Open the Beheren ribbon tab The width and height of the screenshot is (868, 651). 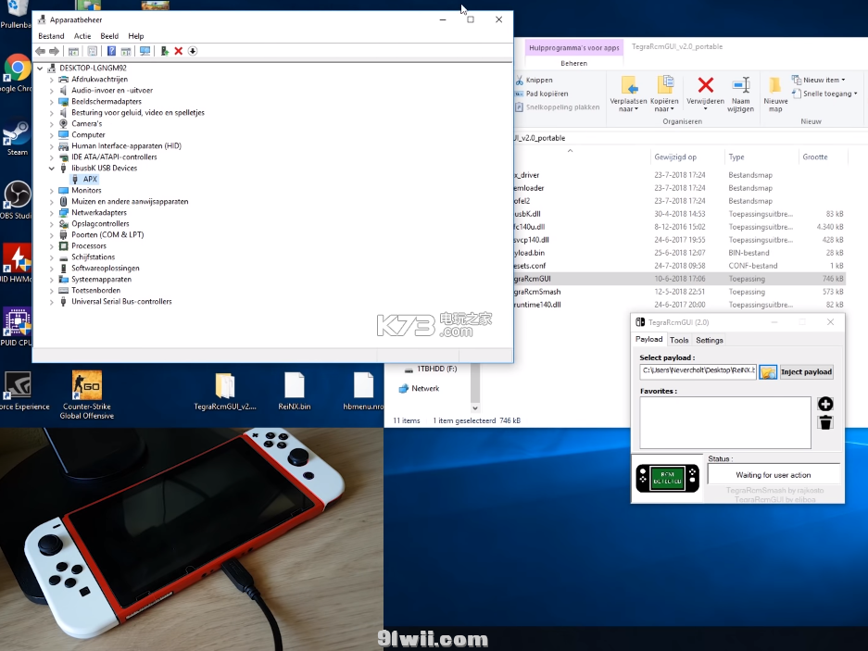pos(574,63)
